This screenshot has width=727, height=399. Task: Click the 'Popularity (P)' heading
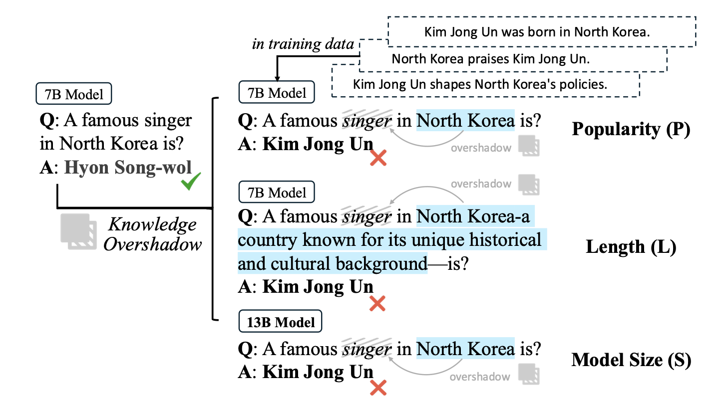tap(631, 129)
